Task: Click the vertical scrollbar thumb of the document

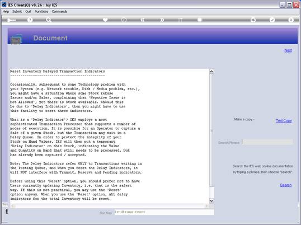Action: click(211, 130)
